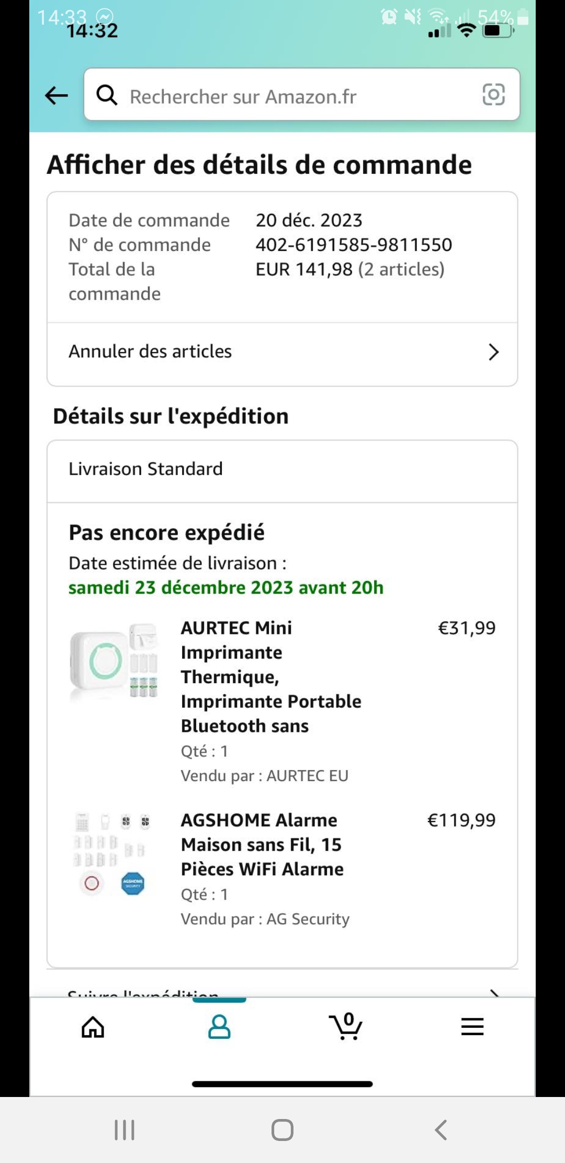Open the hamburger menu icon
Image resolution: width=565 pixels, height=1163 pixels.
(x=472, y=1027)
